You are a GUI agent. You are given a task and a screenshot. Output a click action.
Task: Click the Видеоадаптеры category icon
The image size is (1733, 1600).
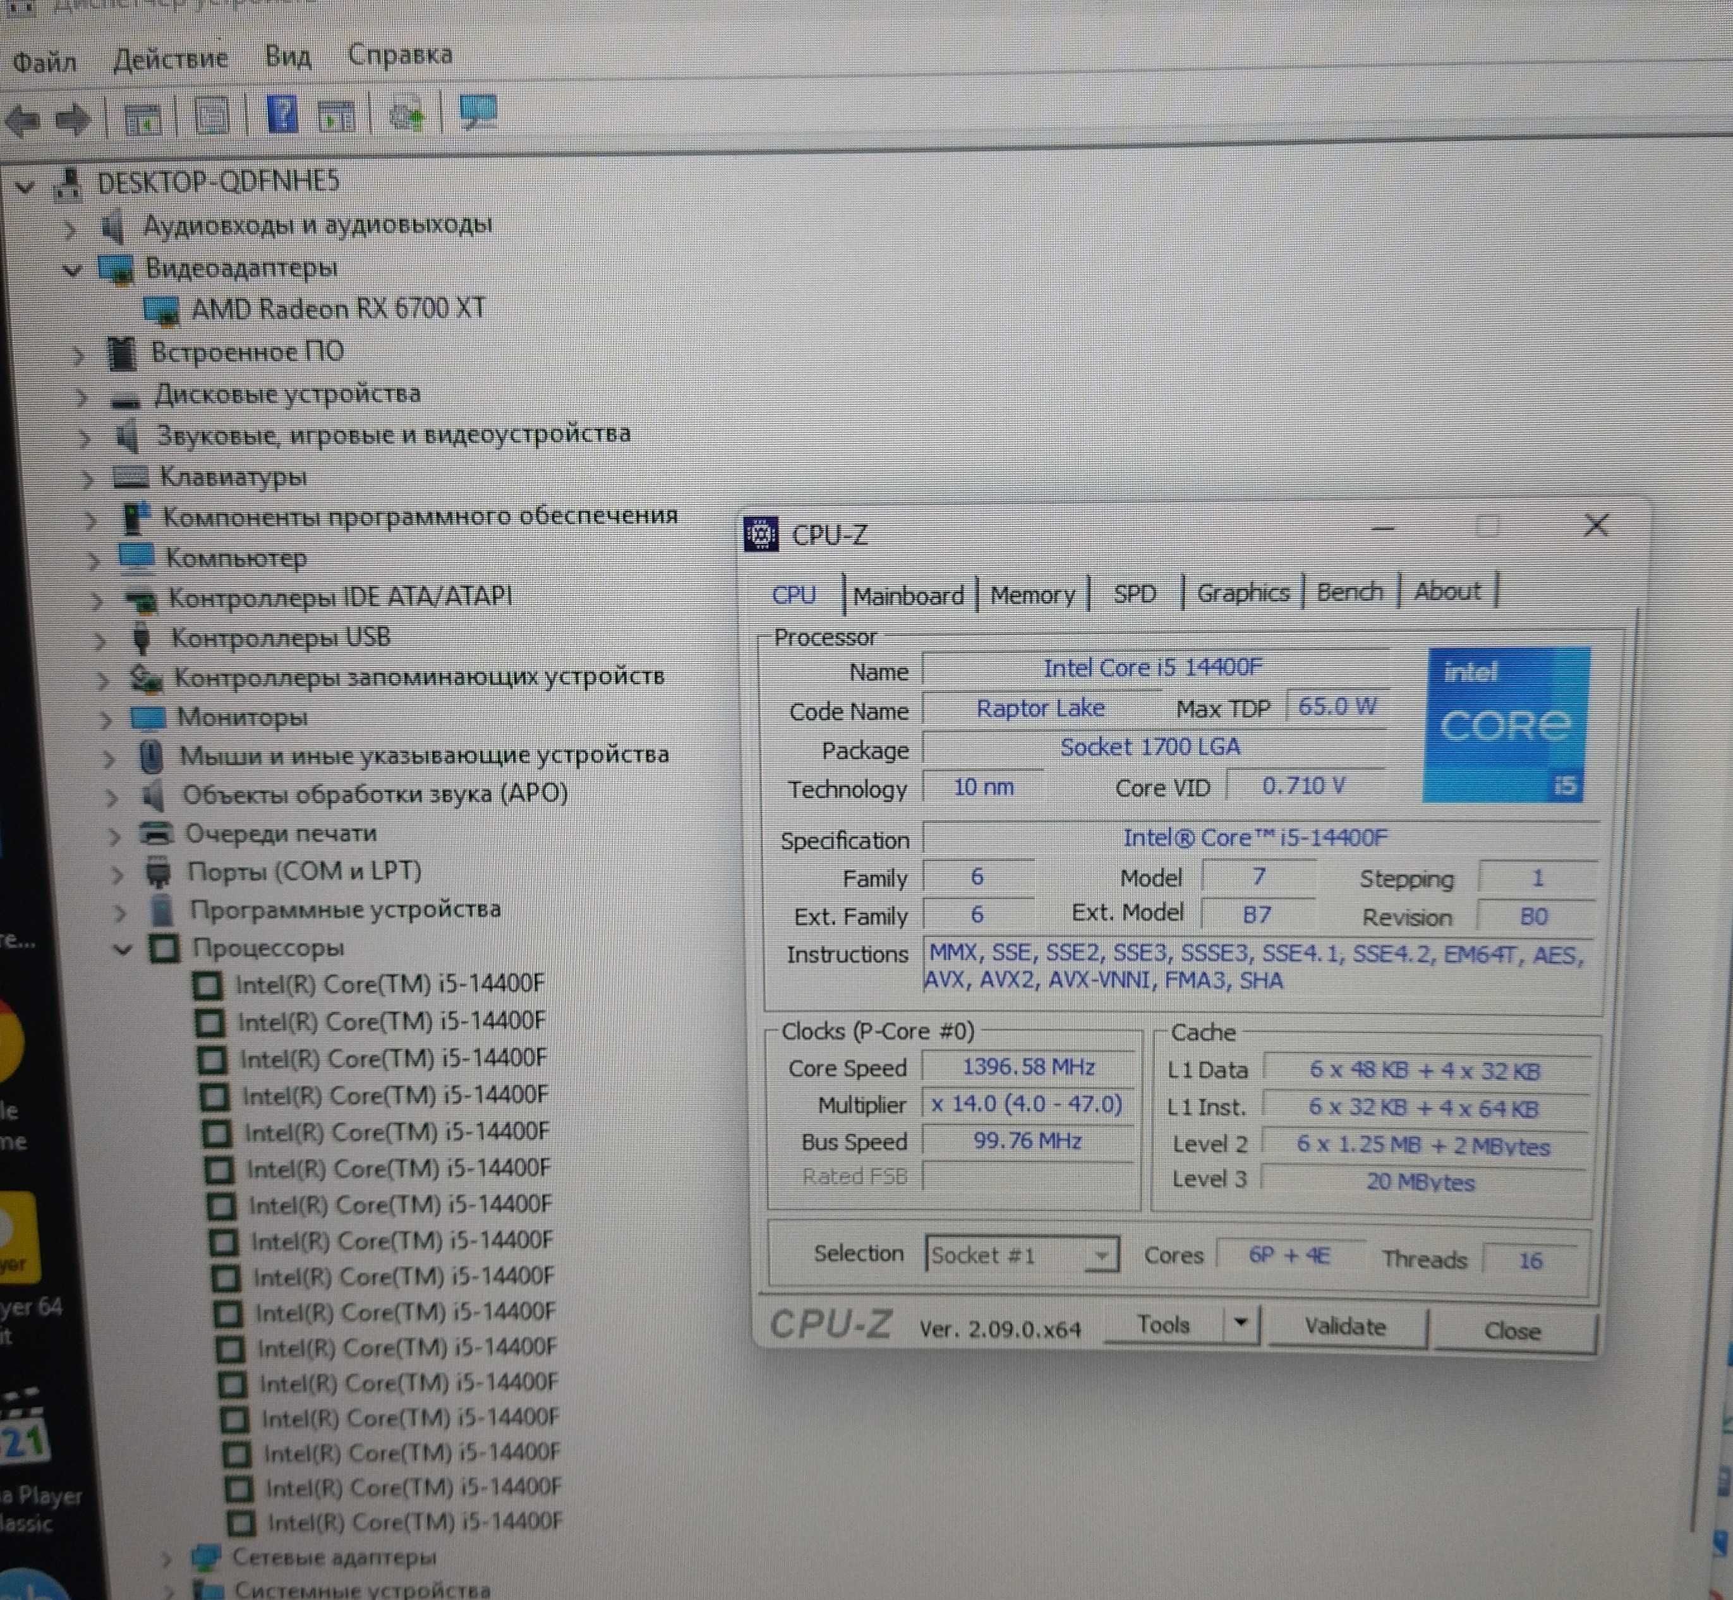(116, 269)
